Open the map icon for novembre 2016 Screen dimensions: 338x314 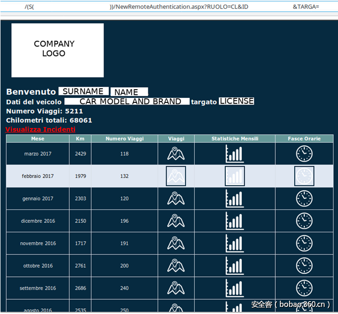(175, 243)
